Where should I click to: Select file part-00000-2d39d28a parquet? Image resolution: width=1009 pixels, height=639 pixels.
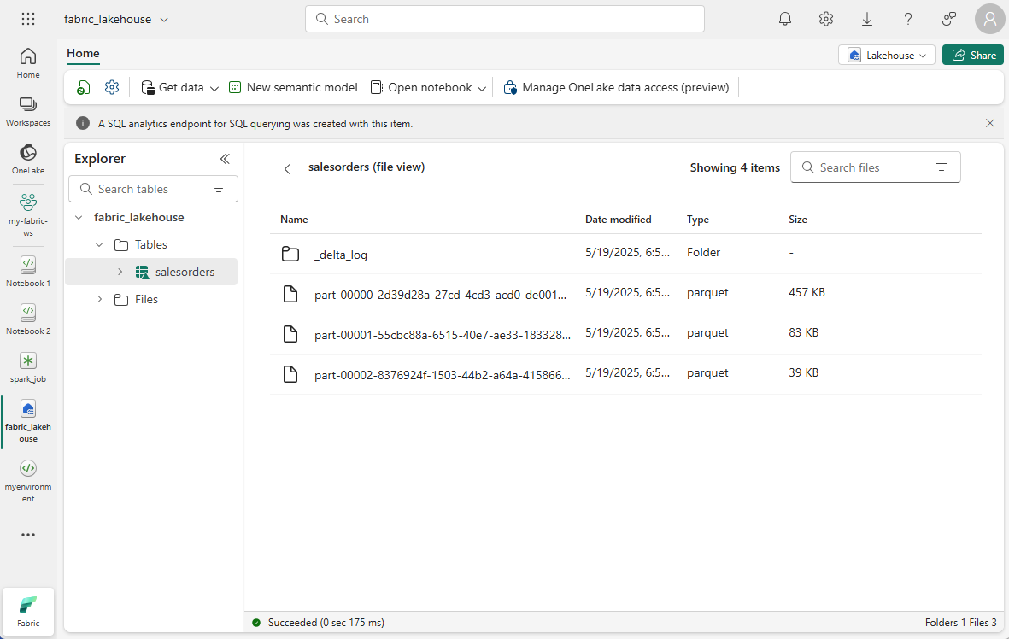tap(440, 296)
